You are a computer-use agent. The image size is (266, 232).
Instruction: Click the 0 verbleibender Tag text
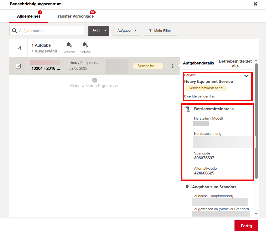pos(200,96)
